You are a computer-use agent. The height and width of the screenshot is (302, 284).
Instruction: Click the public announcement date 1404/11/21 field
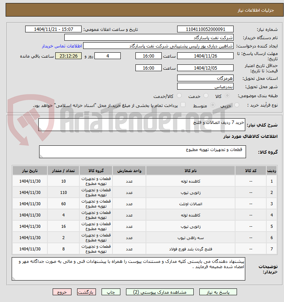(53, 29)
